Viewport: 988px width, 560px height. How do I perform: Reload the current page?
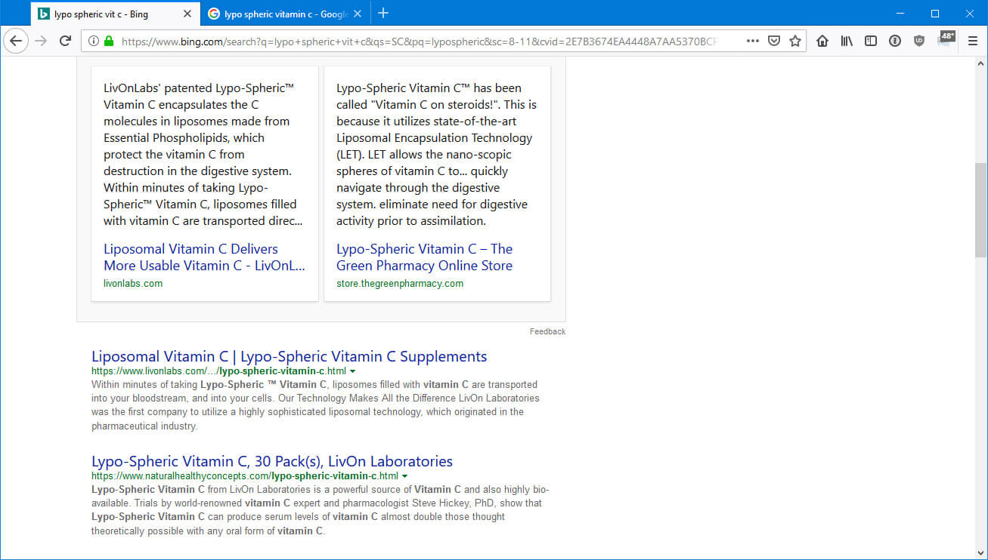click(x=66, y=41)
